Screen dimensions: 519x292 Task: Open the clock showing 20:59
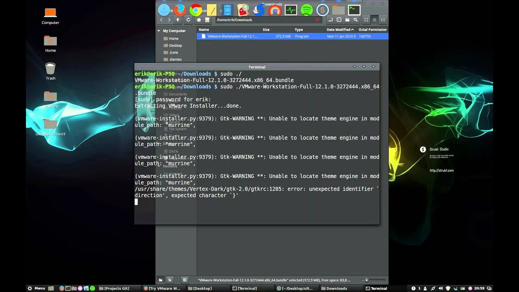(x=479, y=288)
